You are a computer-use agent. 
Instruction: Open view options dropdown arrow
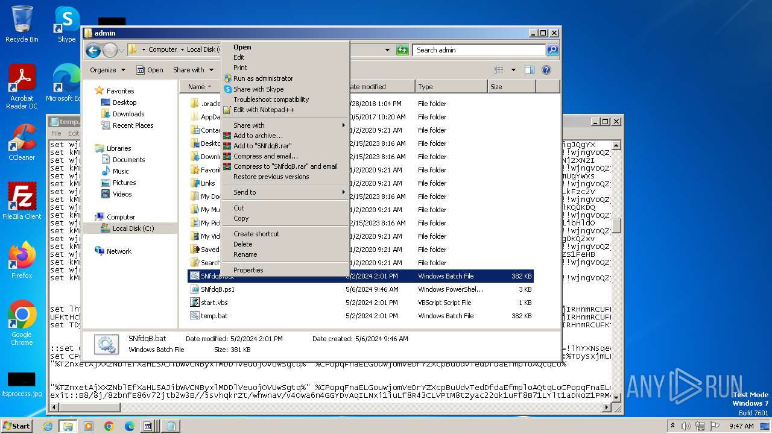coord(513,70)
